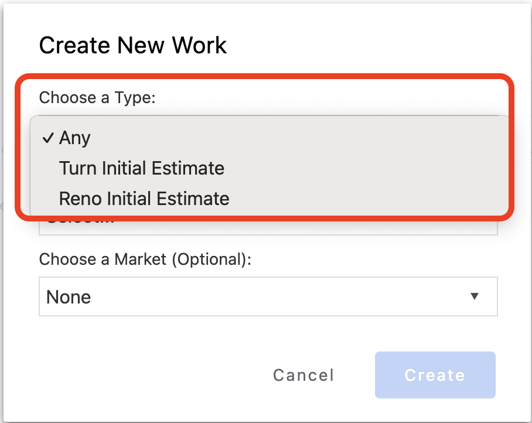
Task: Click the Market dropdown triangle arrow
Action: pyautogui.click(x=475, y=296)
